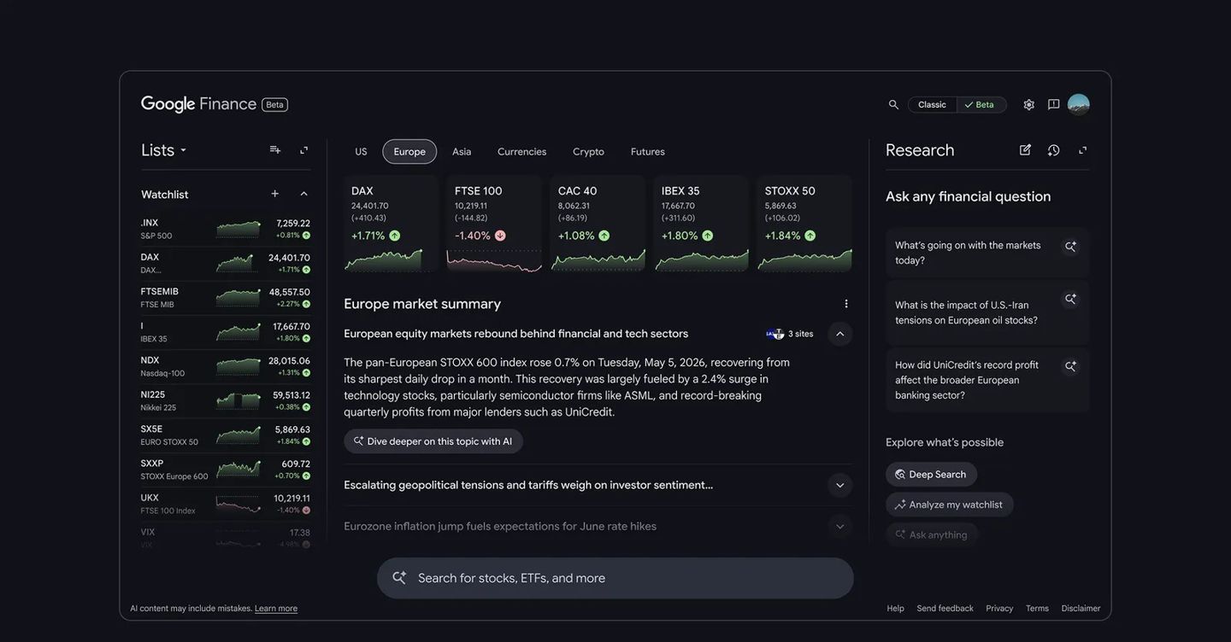1231x642 pixels.
Task: Click the Search for stocks, ETFs field
Action: click(615, 578)
